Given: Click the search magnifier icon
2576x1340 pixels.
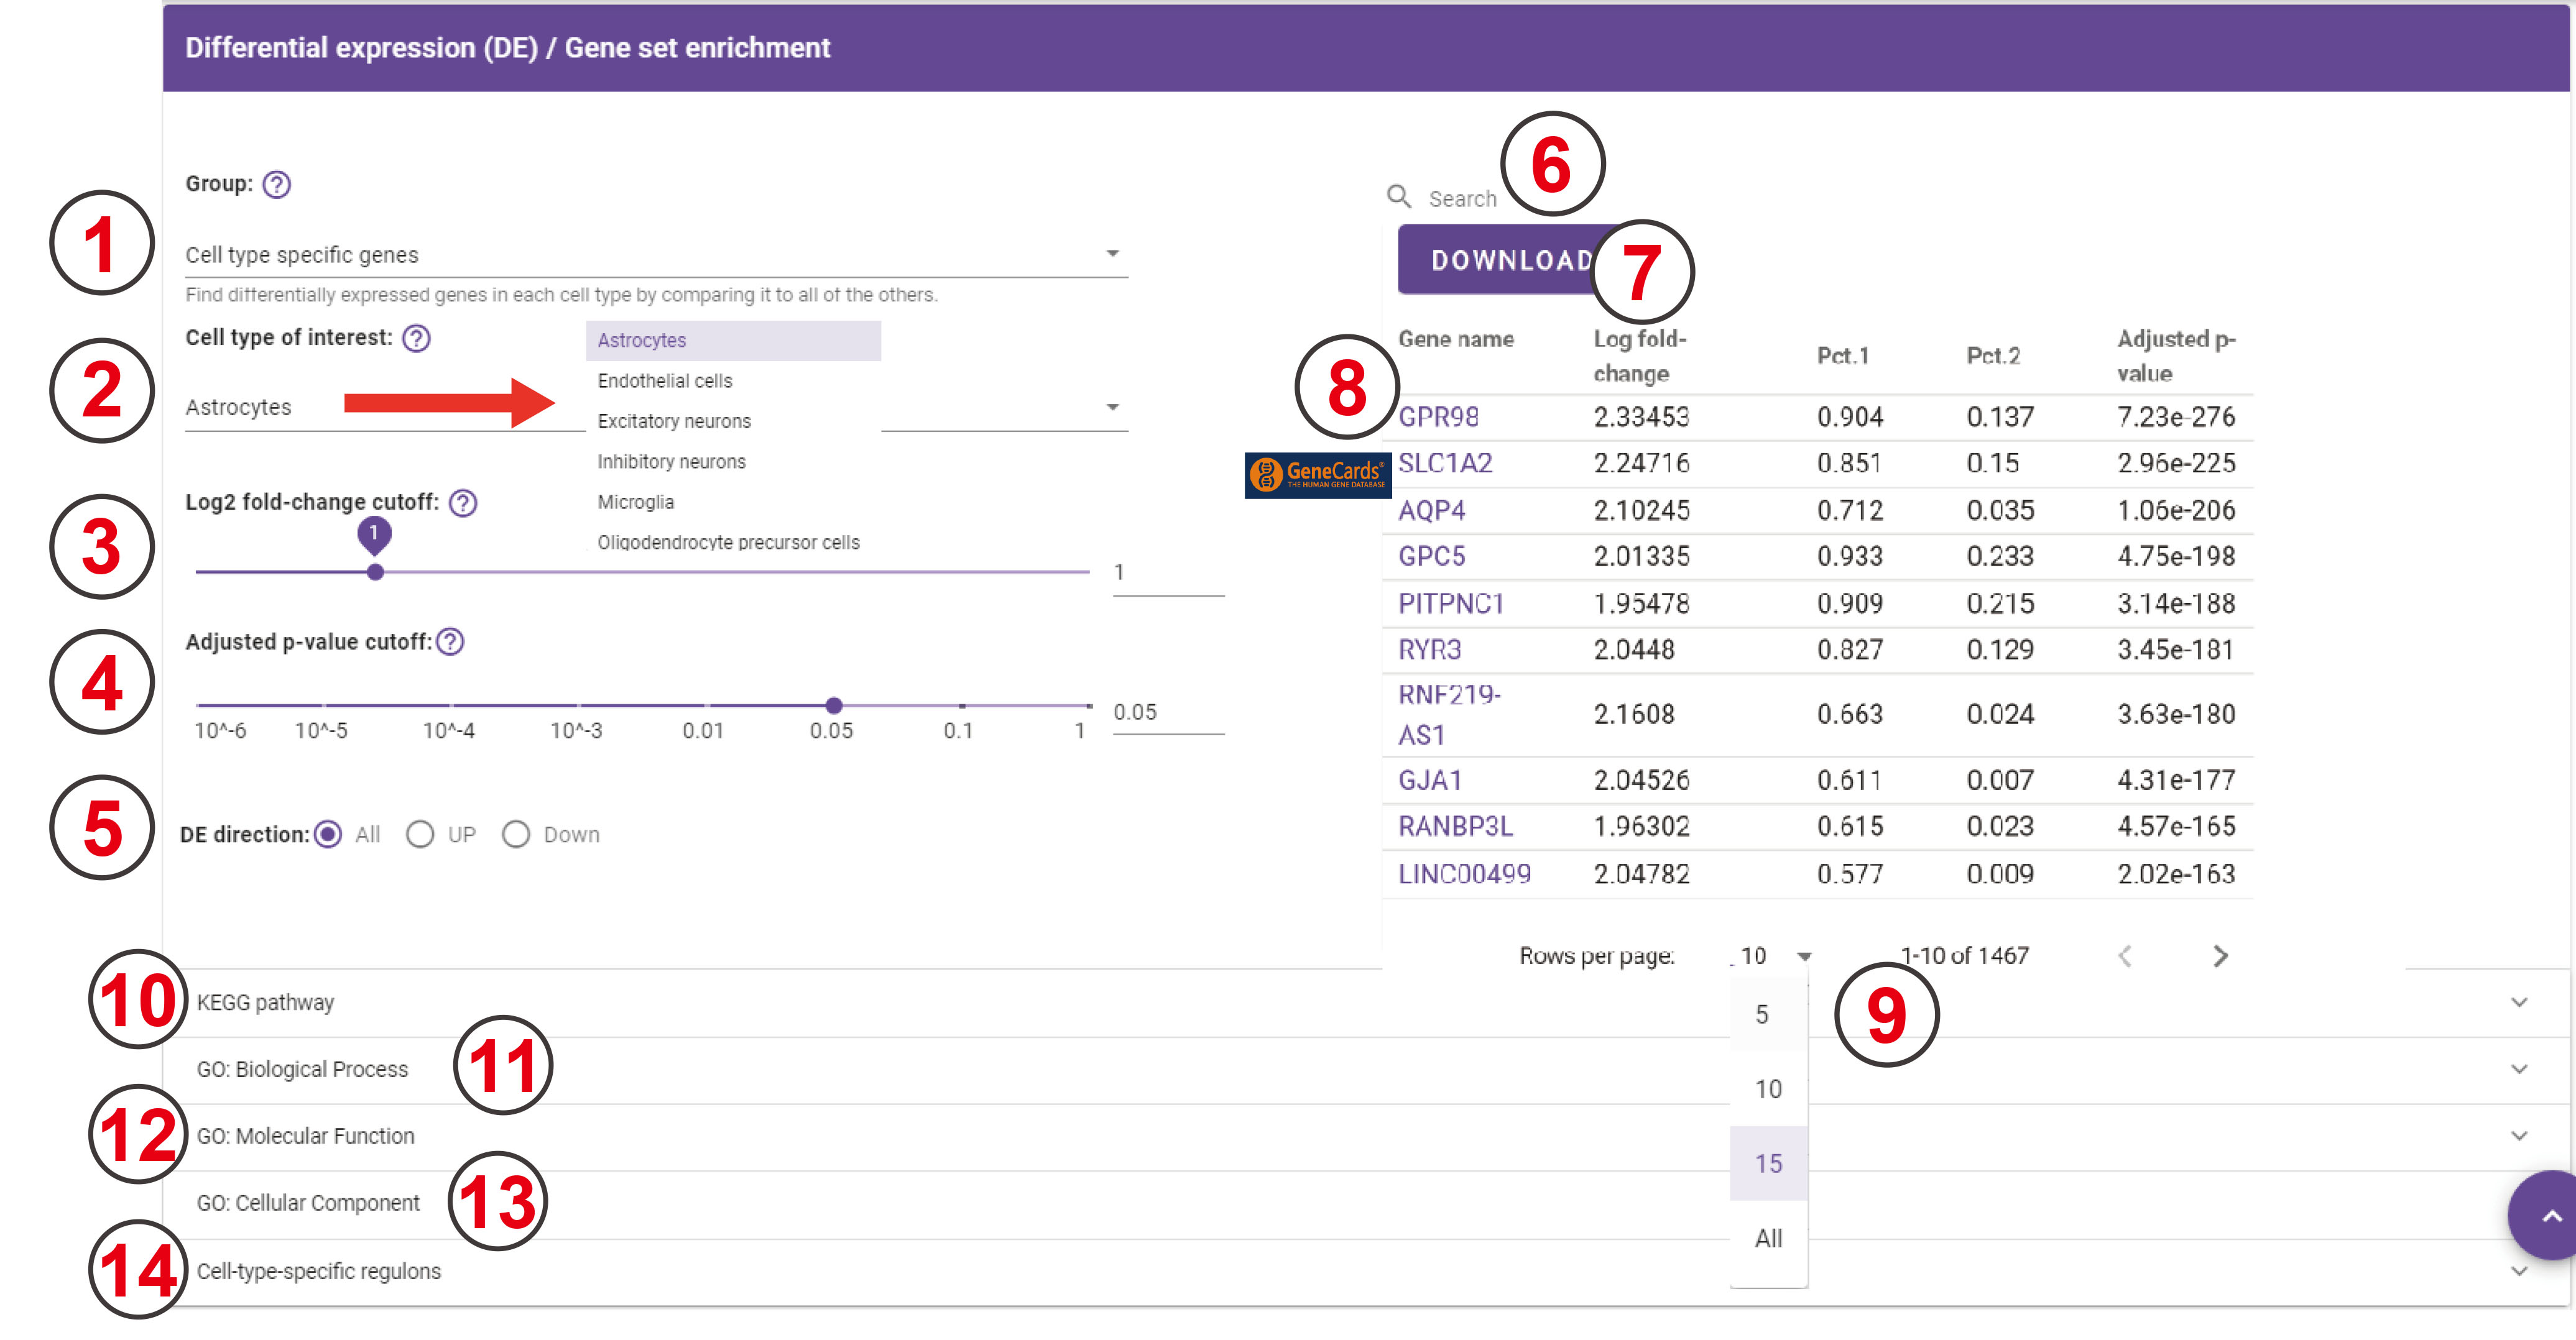Looking at the screenshot, I should (1399, 197).
